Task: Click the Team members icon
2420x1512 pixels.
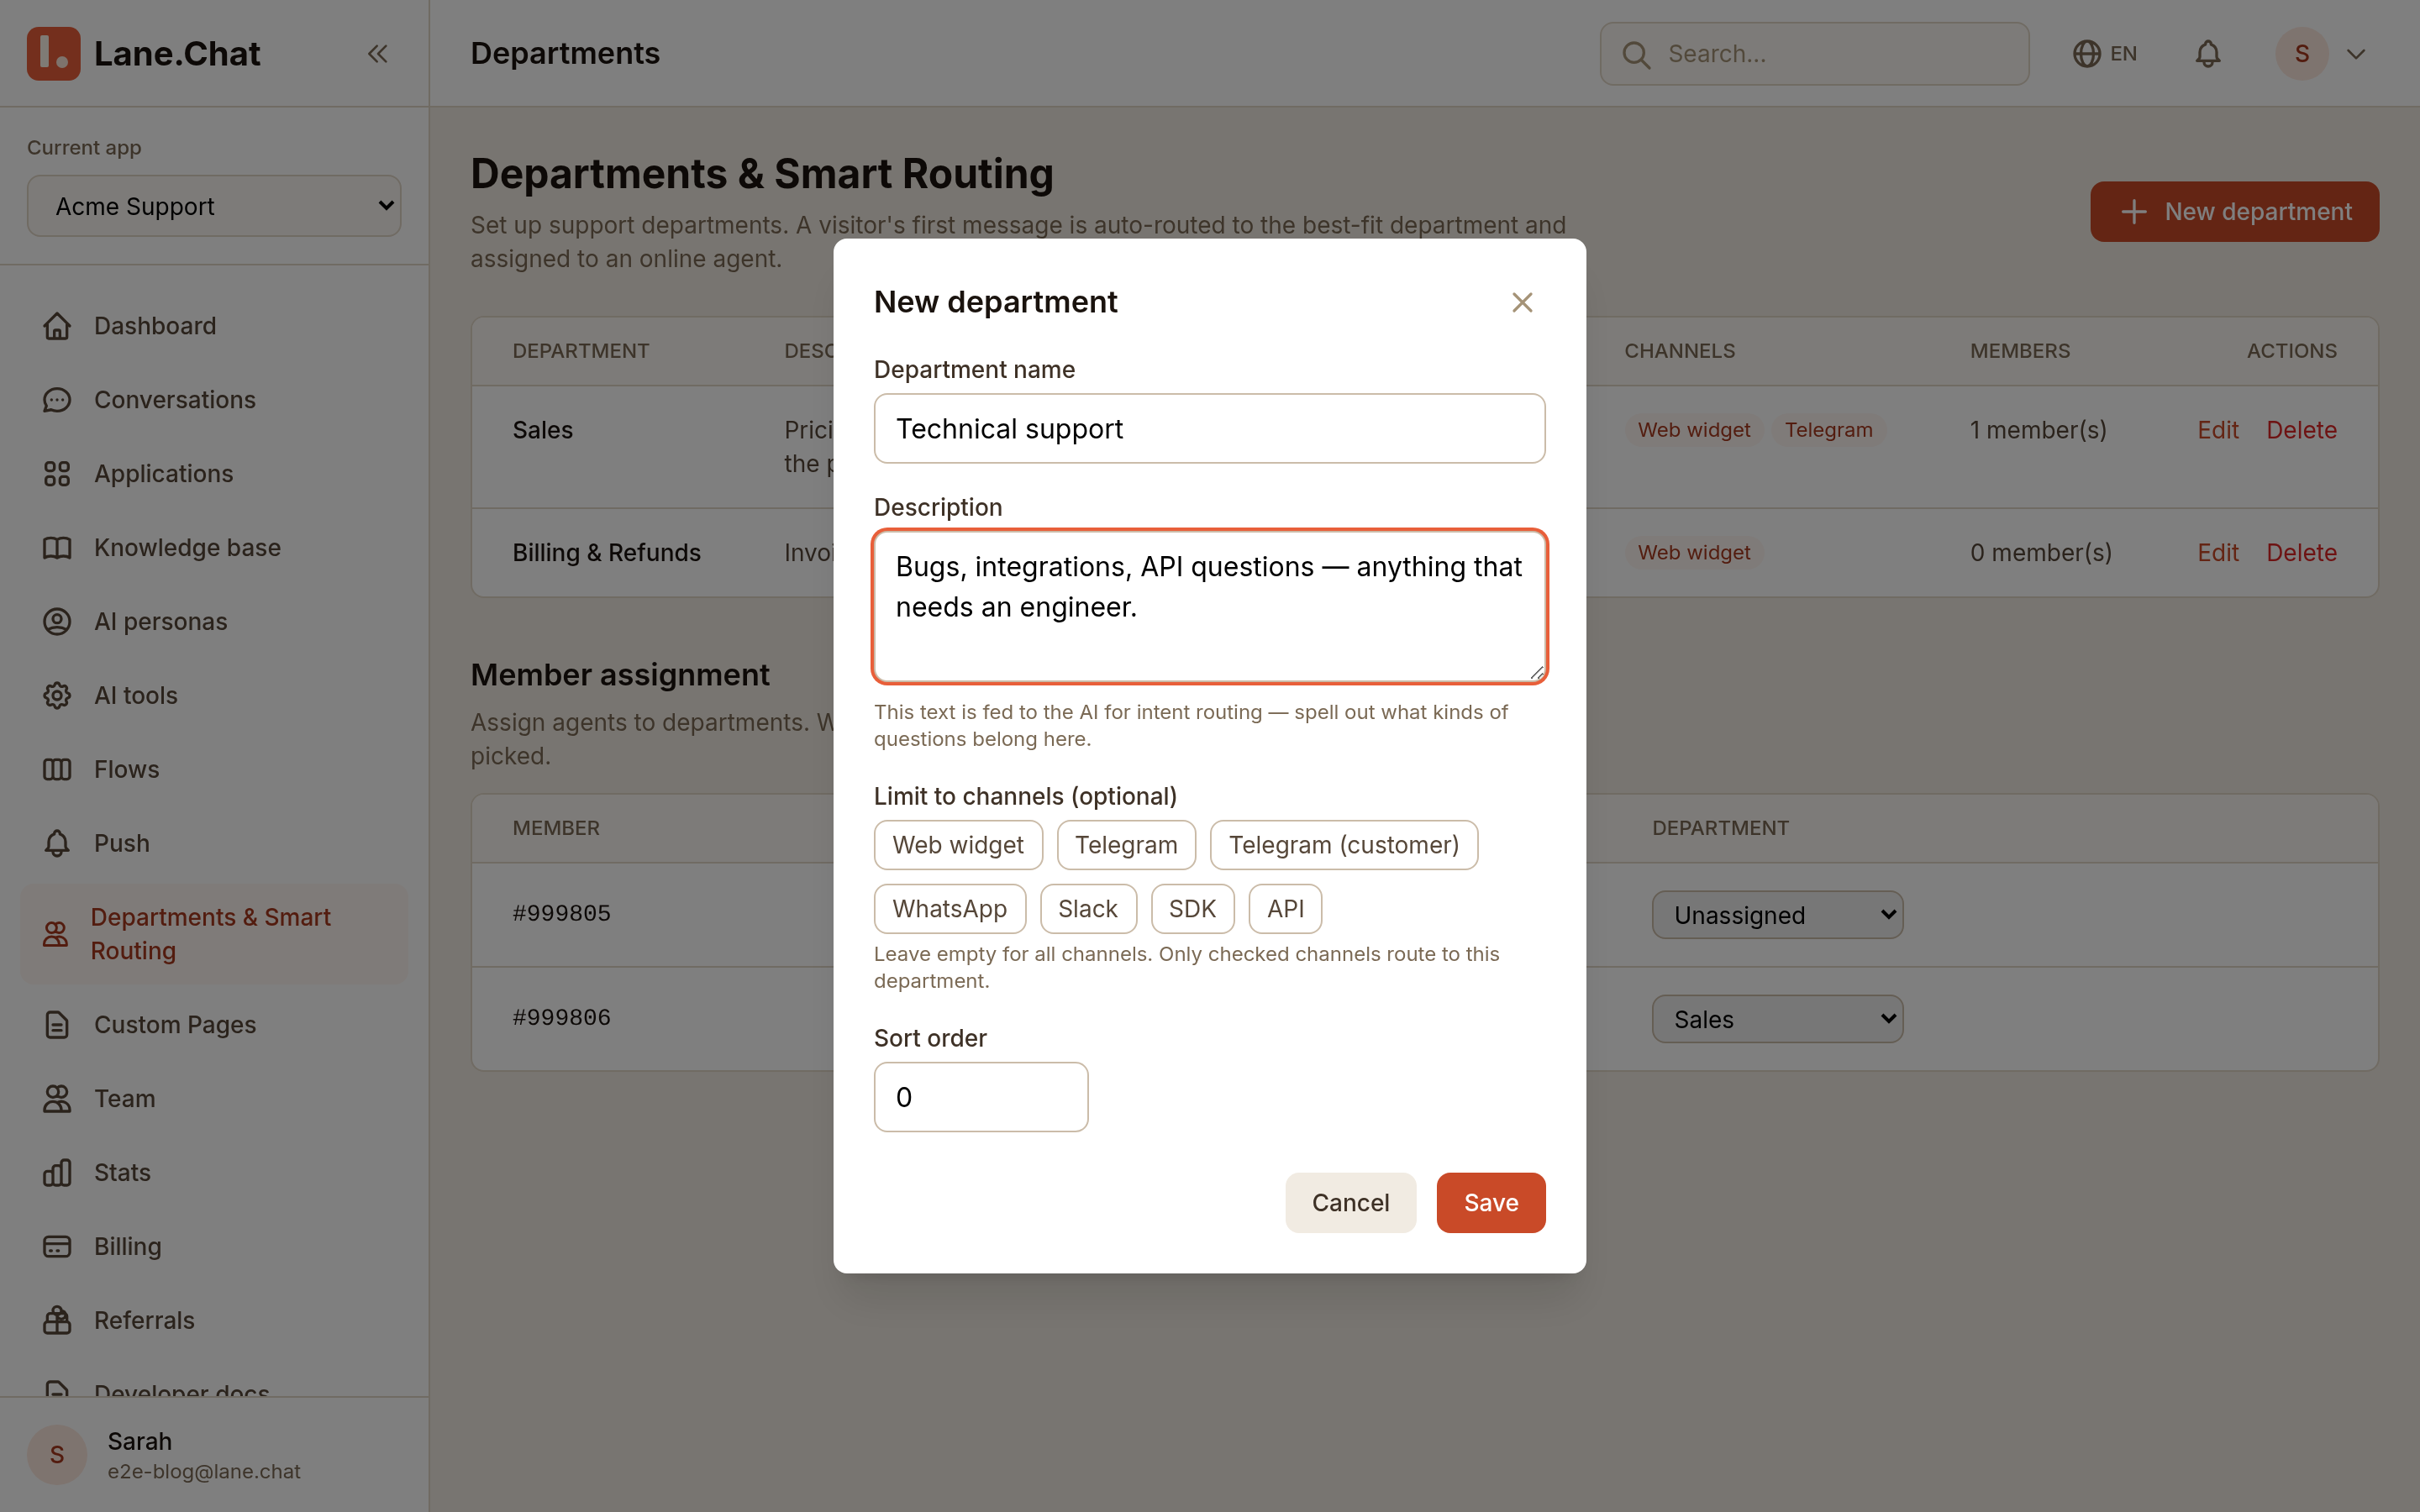Action: click(57, 1099)
